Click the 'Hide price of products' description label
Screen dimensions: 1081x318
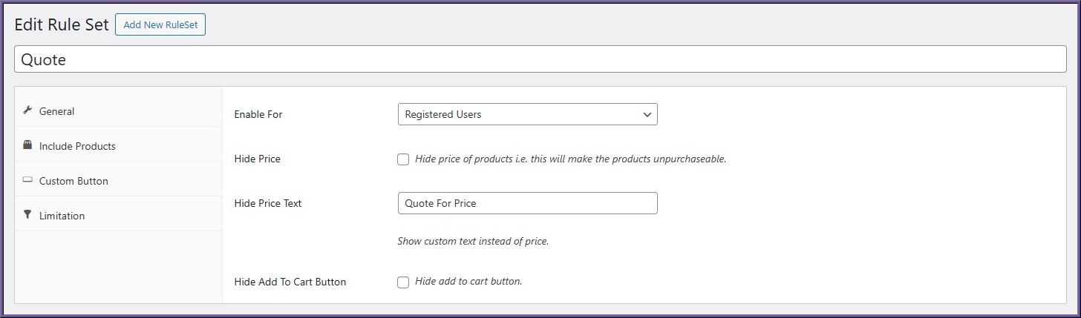tap(570, 159)
